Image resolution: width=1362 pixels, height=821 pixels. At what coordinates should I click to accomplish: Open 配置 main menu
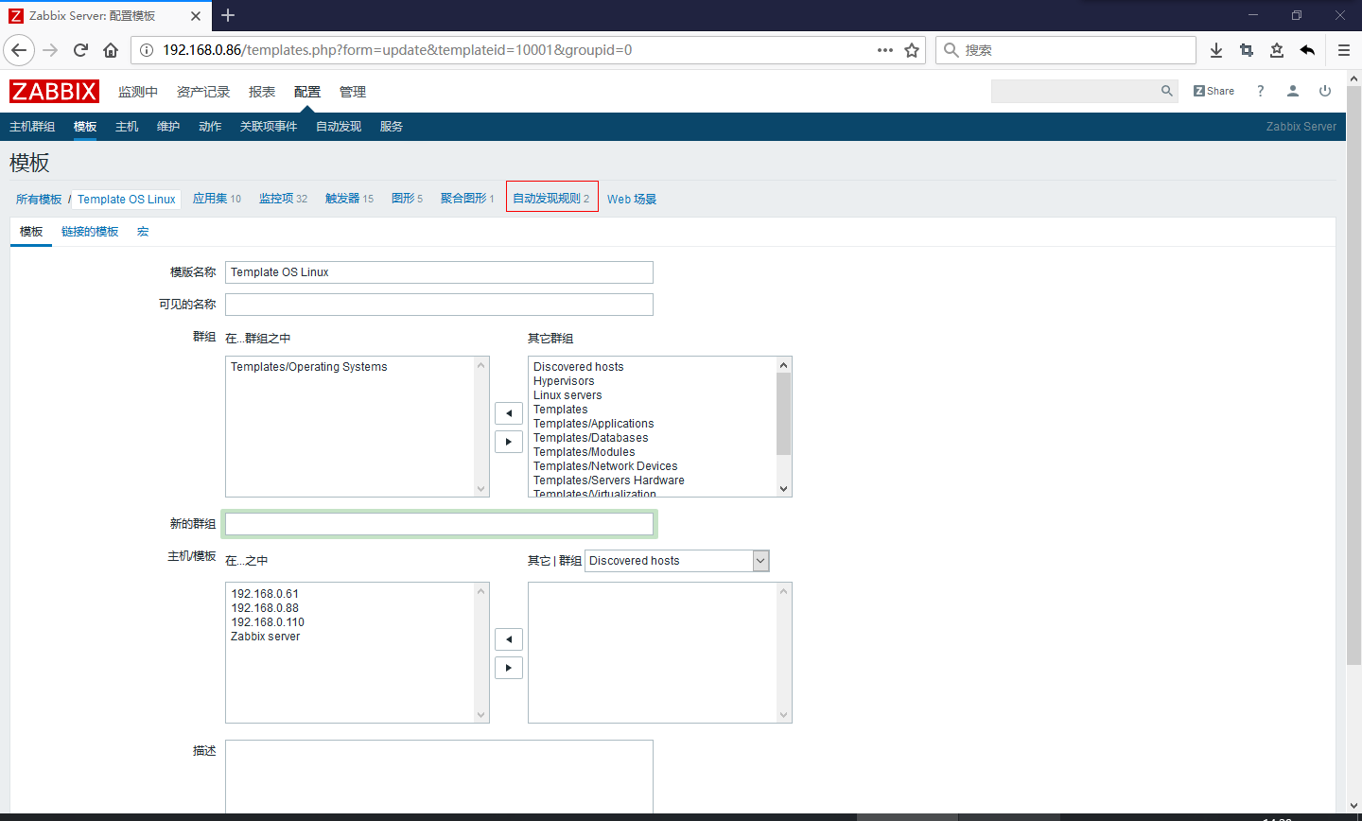(307, 92)
